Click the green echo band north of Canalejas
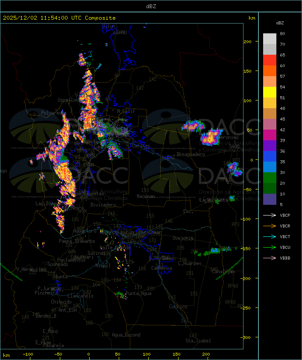 216,251
